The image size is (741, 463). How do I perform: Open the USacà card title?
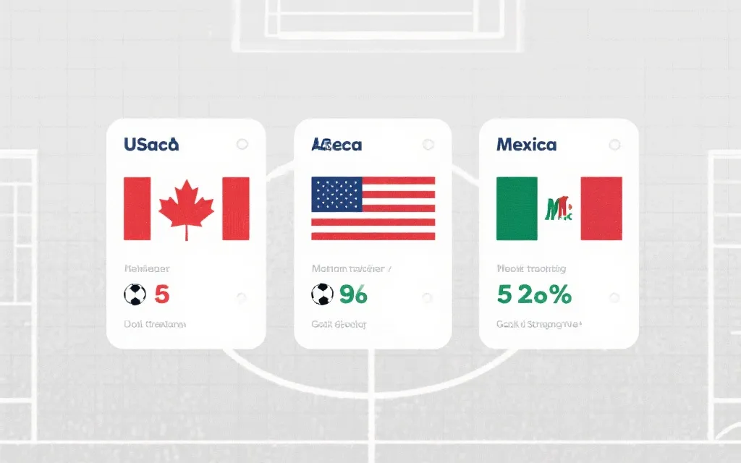[151, 145]
